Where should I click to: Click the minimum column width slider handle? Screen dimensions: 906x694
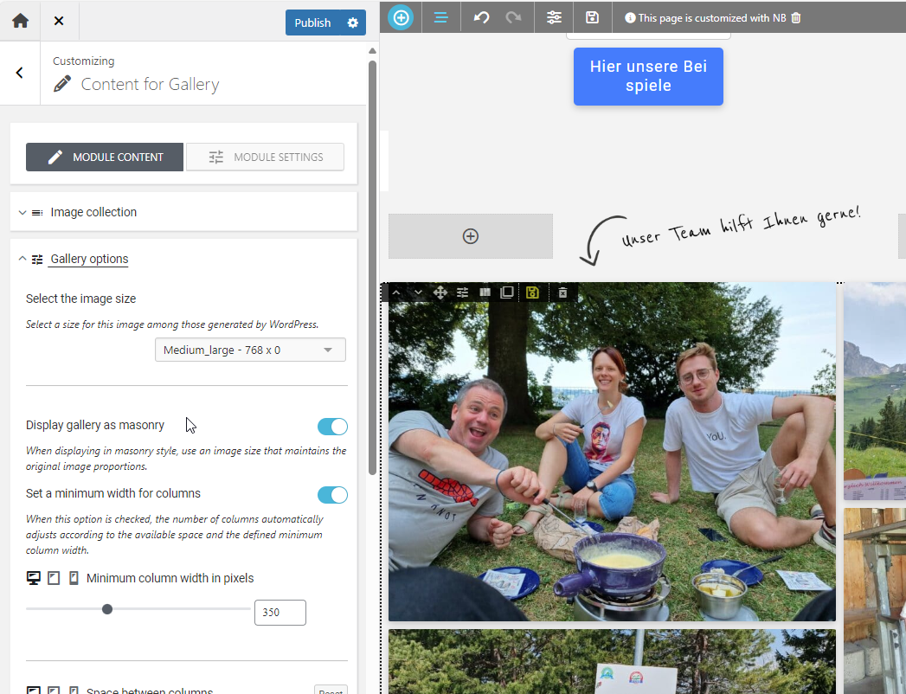point(107,609)
